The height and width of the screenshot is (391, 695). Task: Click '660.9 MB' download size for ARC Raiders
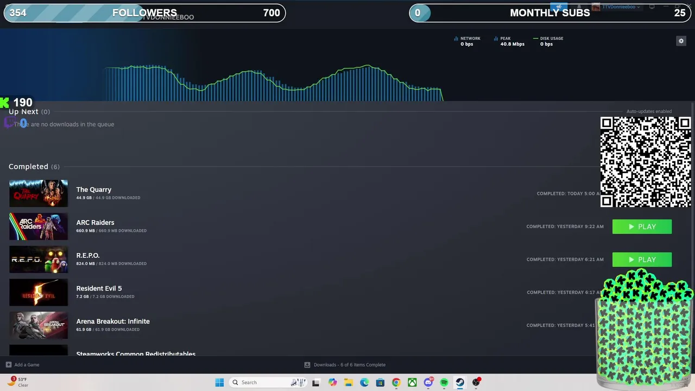pyautogui.click(x=85, y=231)
